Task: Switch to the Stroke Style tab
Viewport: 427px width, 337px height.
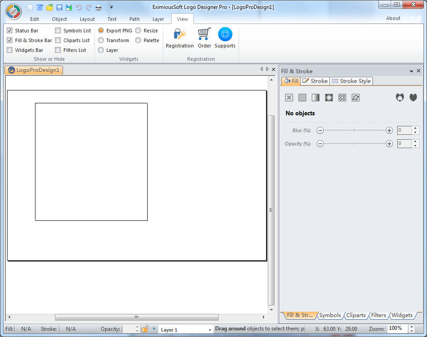Action: (351, 81)
